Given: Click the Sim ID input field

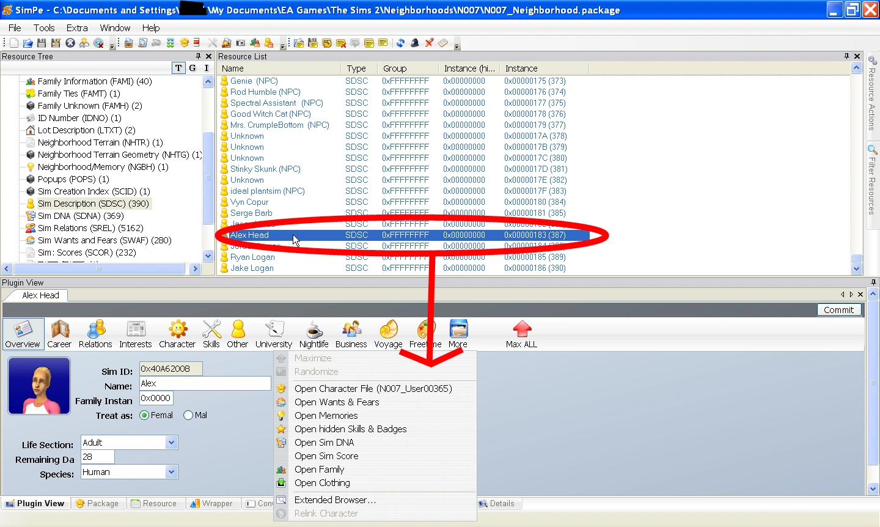Looking at the screenshot, I should (171, 369).
